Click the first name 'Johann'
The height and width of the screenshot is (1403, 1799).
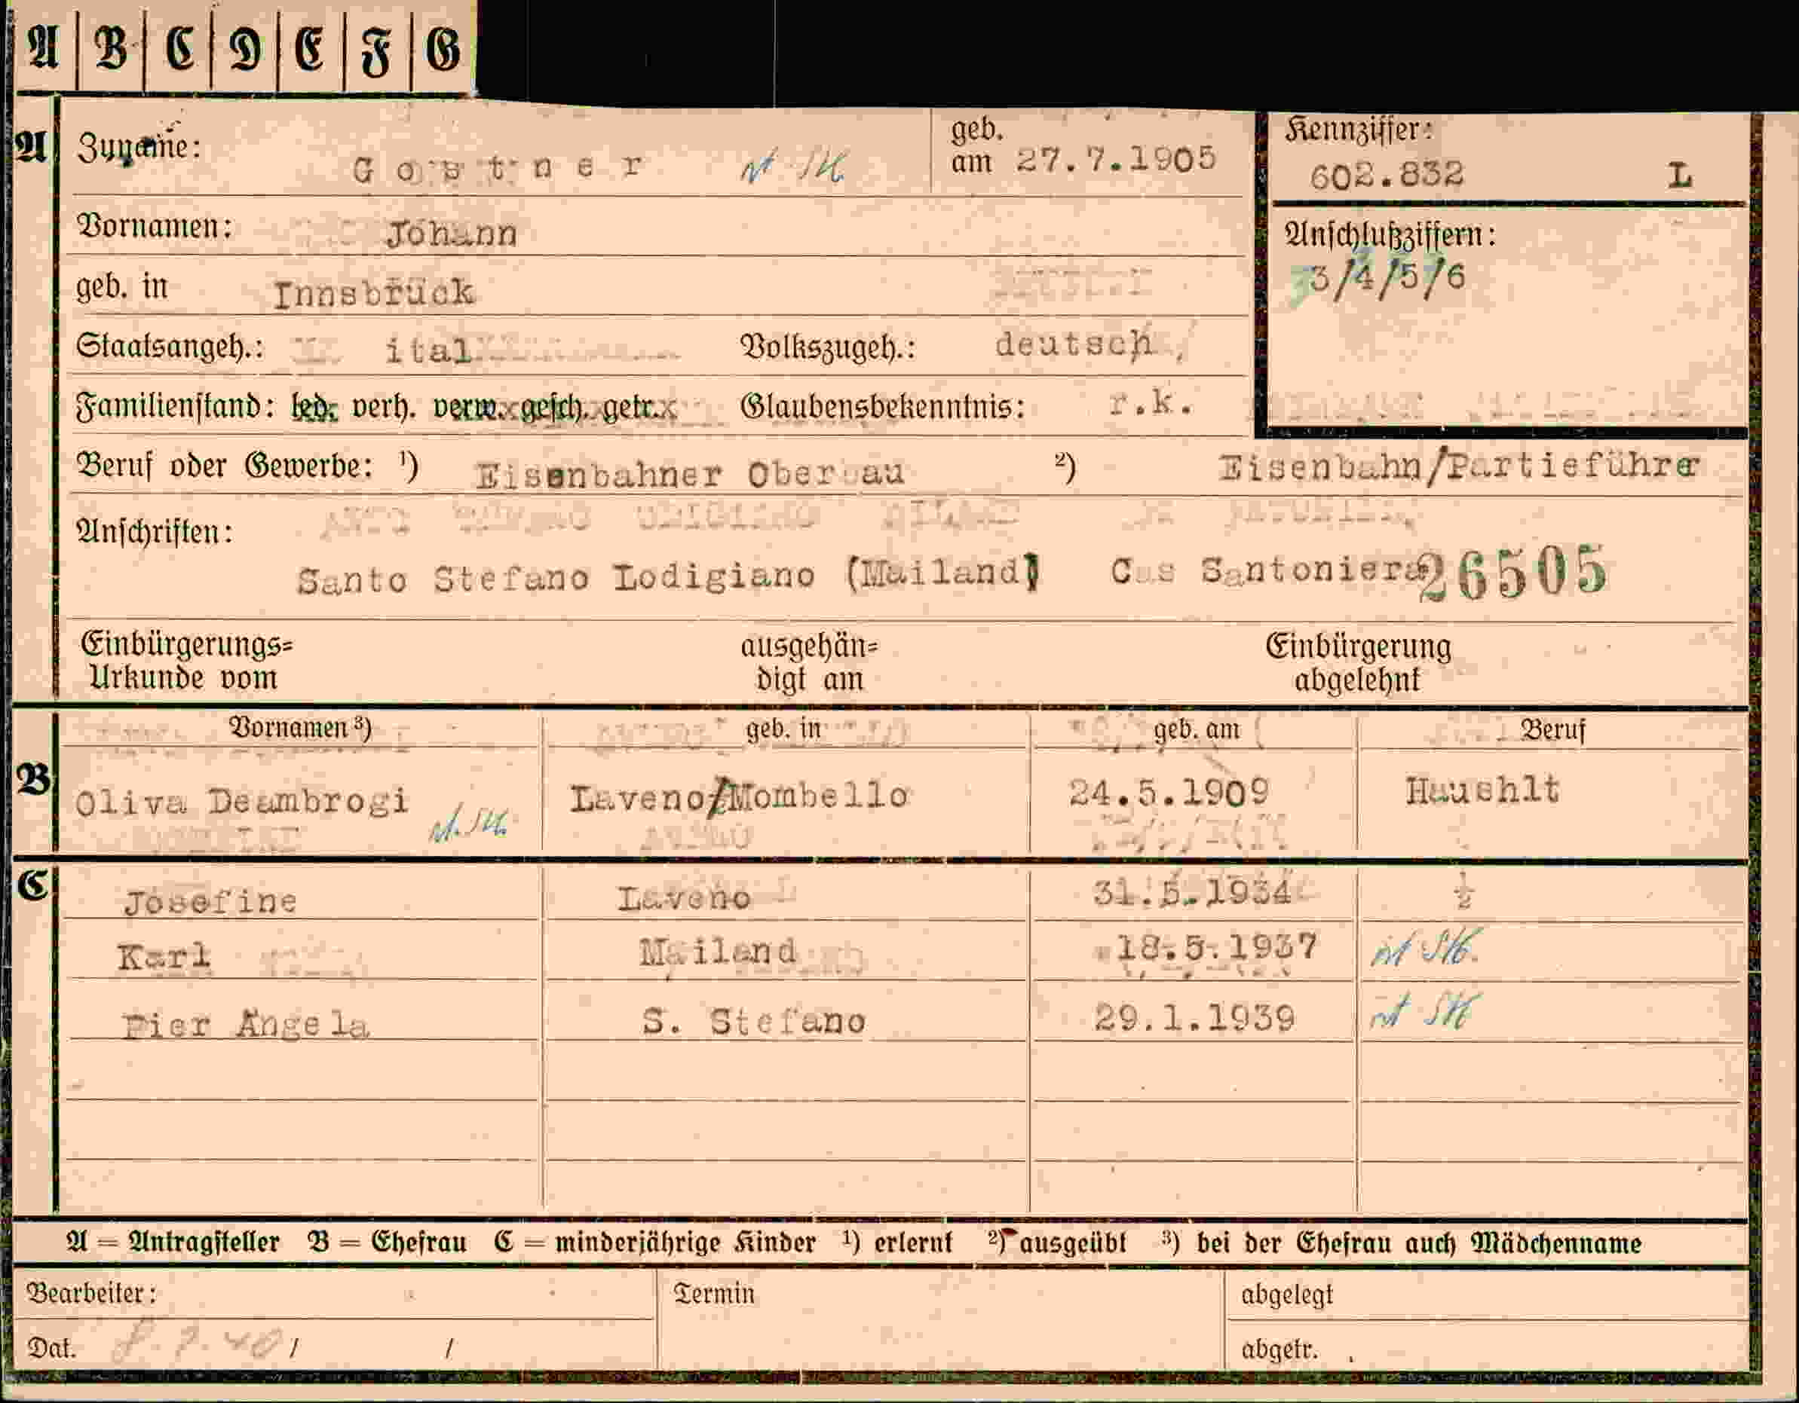(452, 234)
